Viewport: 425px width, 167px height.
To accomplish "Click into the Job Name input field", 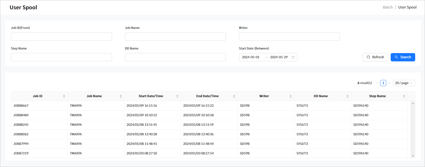I will 175,37.
